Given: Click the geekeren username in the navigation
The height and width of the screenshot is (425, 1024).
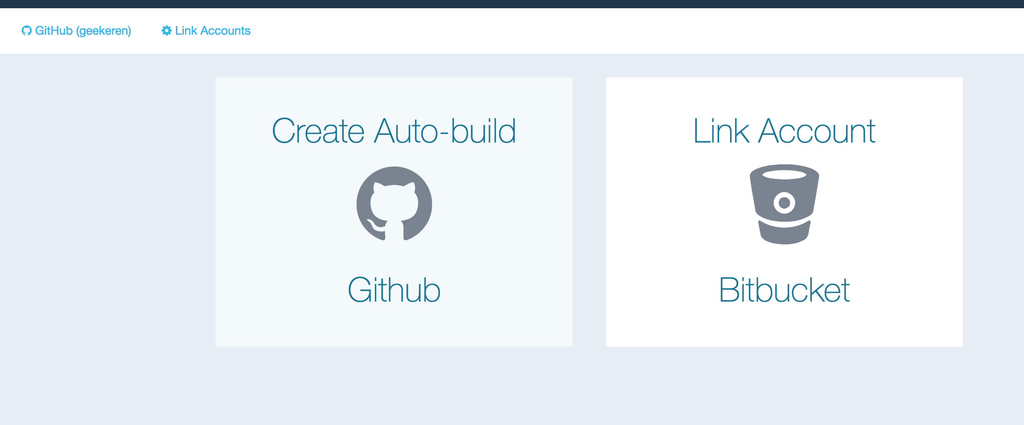Looking at the screenshot, I should (104, 31).
